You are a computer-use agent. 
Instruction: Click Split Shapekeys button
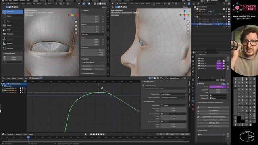[x=213, y=114]
